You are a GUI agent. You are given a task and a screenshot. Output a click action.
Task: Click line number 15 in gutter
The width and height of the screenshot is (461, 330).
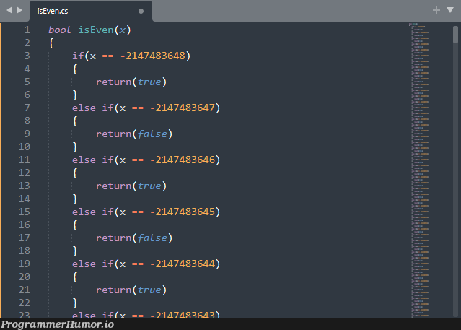pos(25,212)
